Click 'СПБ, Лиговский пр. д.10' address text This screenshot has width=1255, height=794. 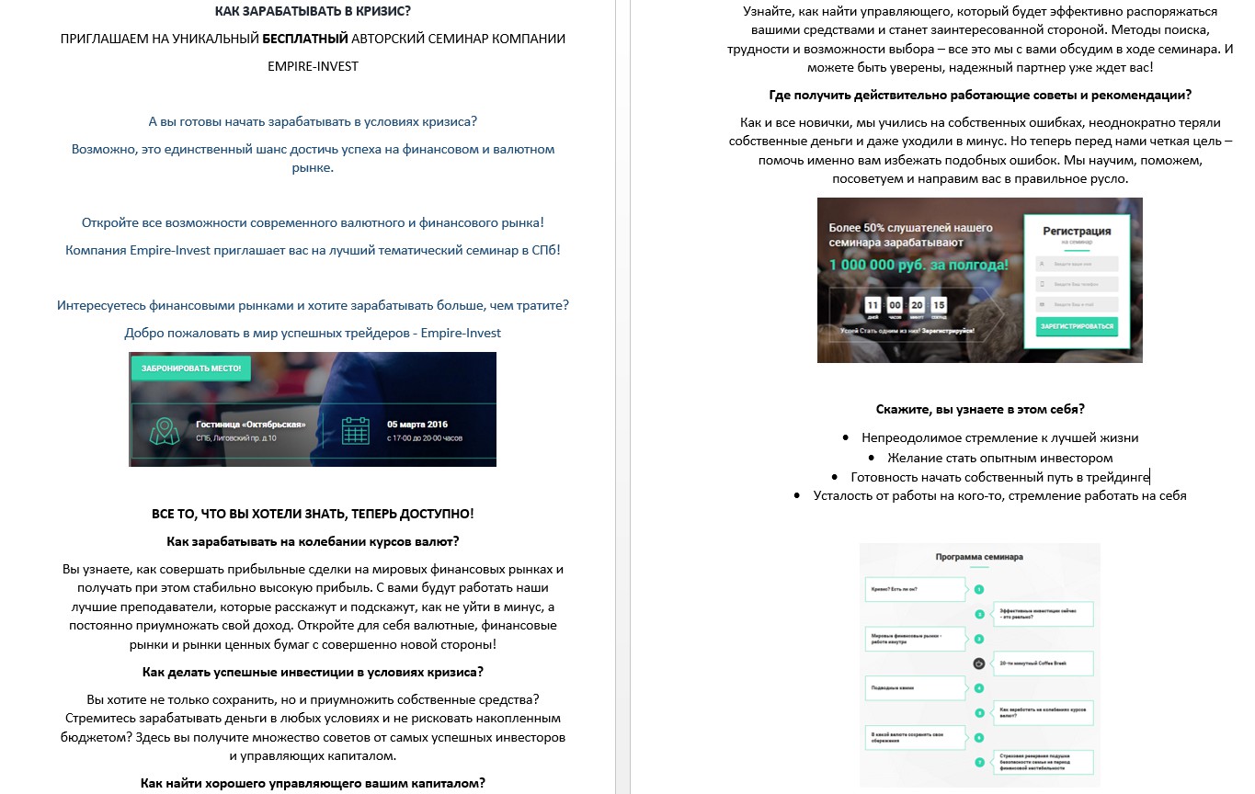click(236, 438)
